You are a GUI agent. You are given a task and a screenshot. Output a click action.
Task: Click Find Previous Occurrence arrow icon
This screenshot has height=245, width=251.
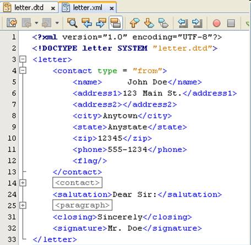pyautogui.click(x=86, y=23)
